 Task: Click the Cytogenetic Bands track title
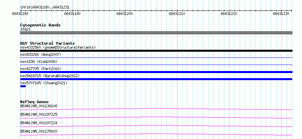tap(40, 25)
